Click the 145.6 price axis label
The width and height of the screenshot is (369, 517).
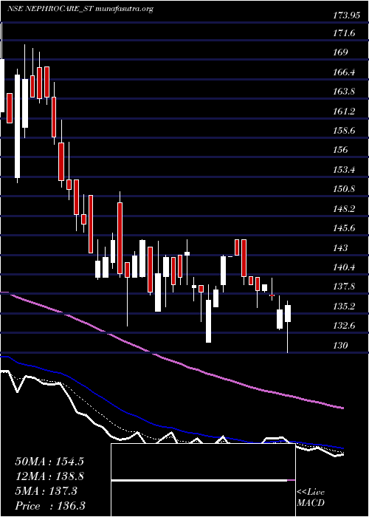tap(345, 228)
